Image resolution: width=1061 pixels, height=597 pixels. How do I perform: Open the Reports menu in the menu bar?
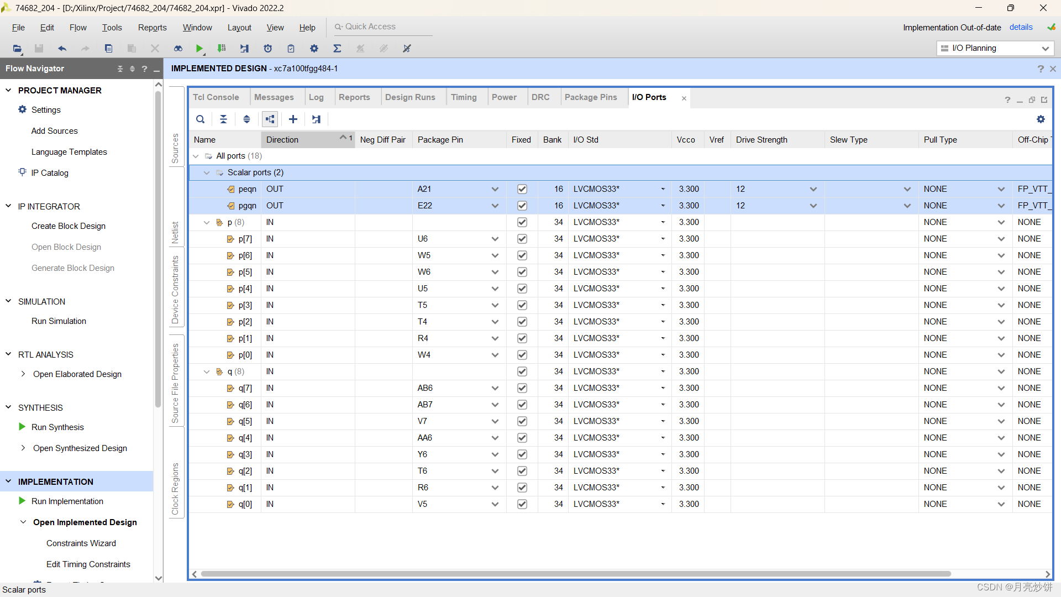tap(152, 28)
